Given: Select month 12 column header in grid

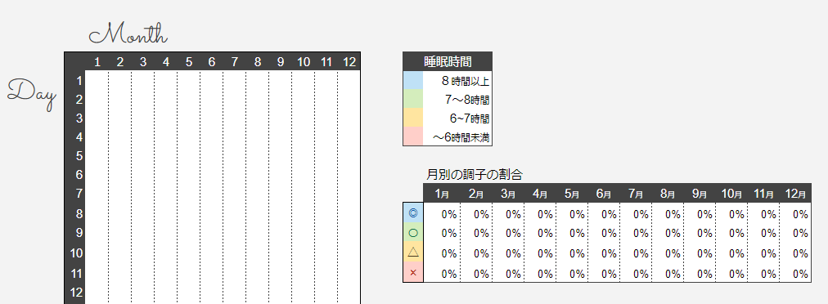Looking at the screenshot, I should click(x=349, y=62).
